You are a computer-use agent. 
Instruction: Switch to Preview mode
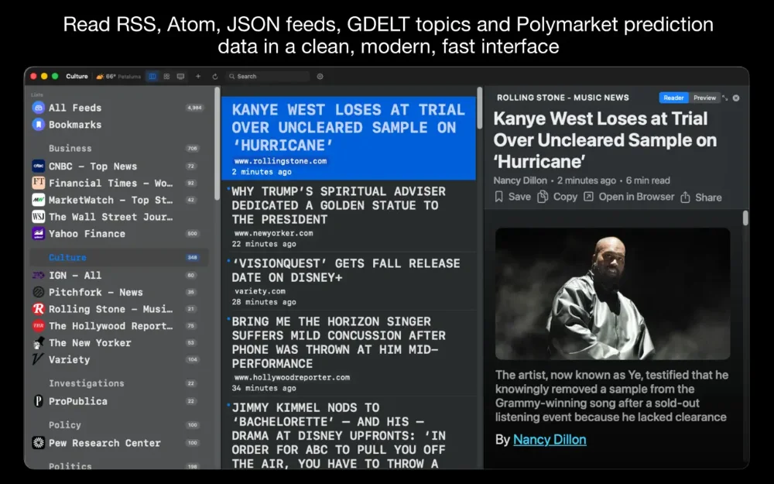[x=704, y=98]
